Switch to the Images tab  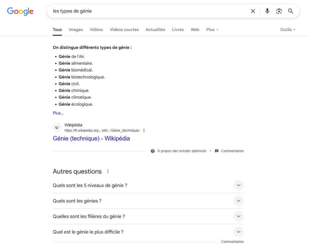pyautogui.click(x=76, y=30)
